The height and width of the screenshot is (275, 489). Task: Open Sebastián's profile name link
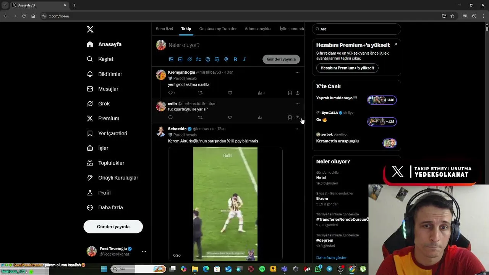click(x=177, y=129)
